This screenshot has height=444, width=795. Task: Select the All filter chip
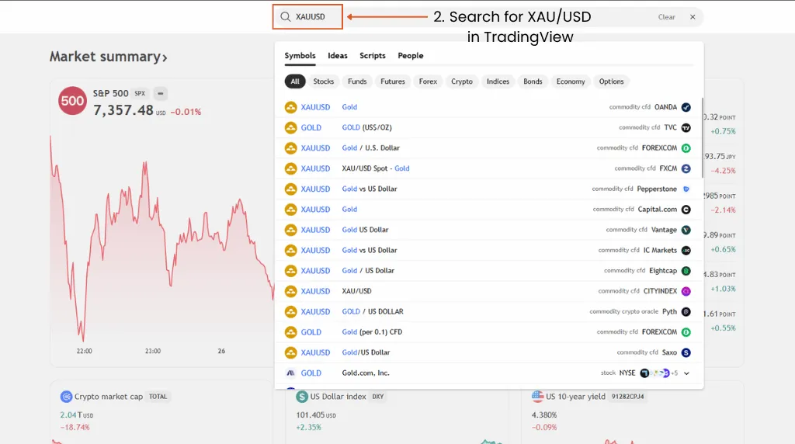[295, 81]
